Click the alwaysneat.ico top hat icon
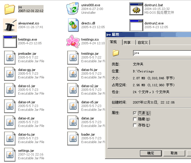This screenshot has height=163, width=191. point(10,25)
